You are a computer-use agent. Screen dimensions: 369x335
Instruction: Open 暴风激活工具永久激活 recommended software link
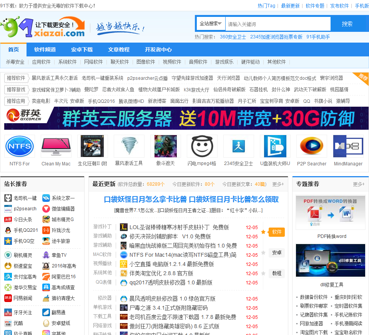[x=55, y=78]
